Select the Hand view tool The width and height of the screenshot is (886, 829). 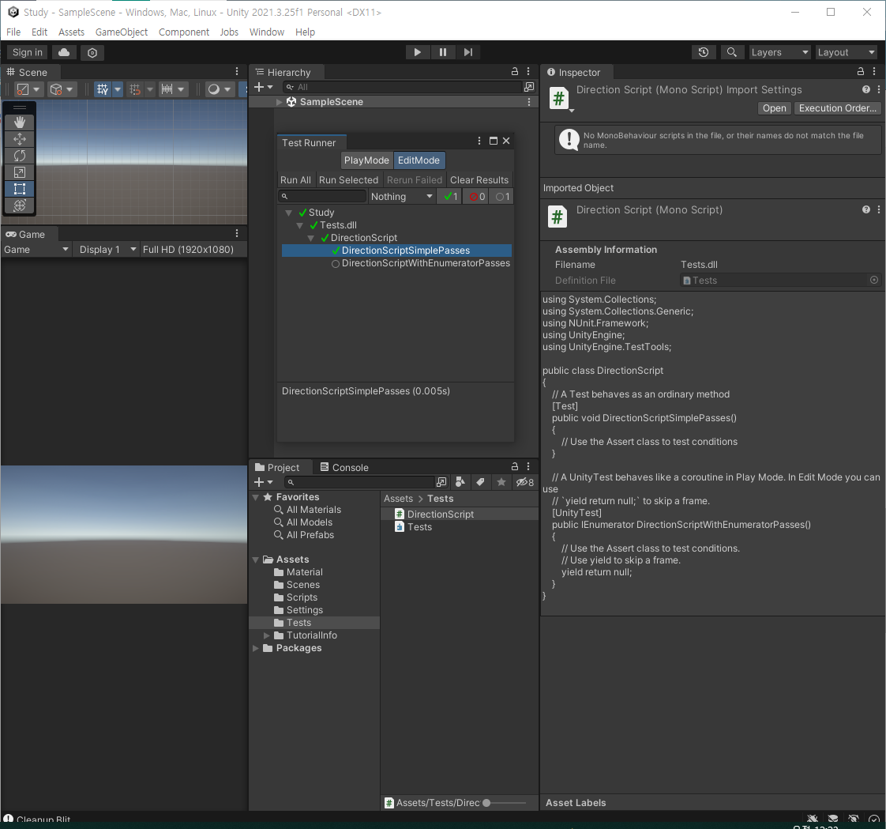[x=20, y=122]
